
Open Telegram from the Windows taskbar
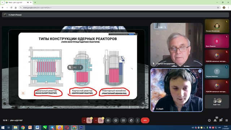[52, 127]
